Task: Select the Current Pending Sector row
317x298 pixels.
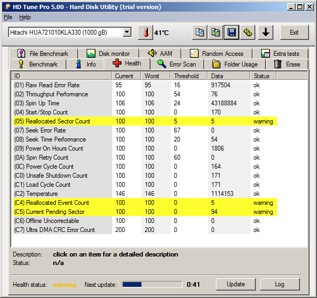Action: click(145, 212)
